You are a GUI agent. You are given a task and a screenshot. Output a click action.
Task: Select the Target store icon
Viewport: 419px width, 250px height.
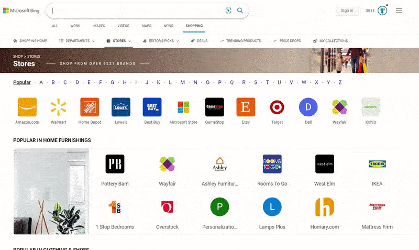pyautogui.click(x=277, y=107)
